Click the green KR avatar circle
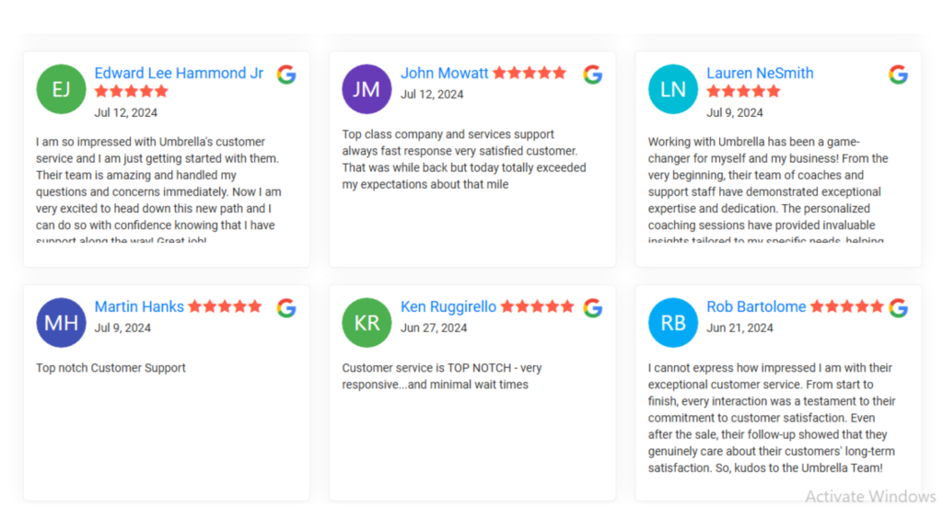This screenshot has height=530, width=943. (367, 323)
